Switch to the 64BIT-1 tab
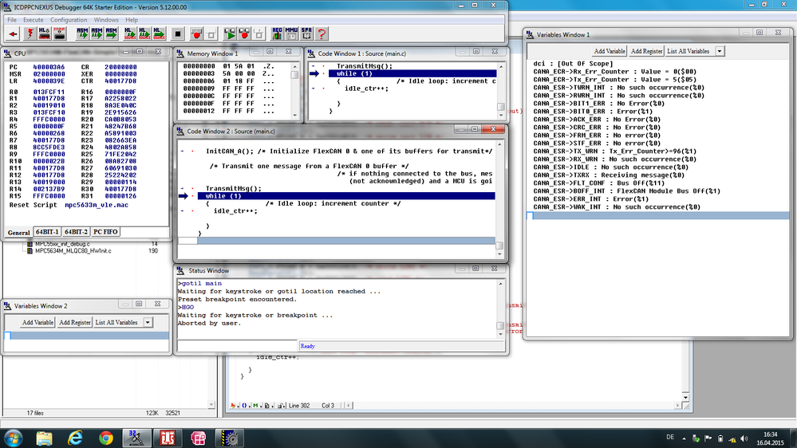The image size is (797, 448). click(x=47, y=232)
